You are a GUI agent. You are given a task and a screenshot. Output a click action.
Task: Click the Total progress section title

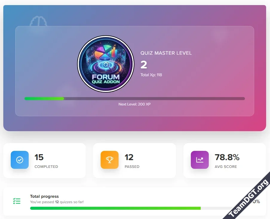pos(44,196)
